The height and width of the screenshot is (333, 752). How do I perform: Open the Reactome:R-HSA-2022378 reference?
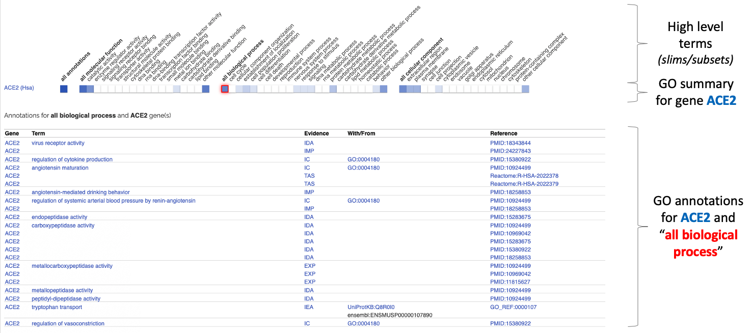point(524,176)
